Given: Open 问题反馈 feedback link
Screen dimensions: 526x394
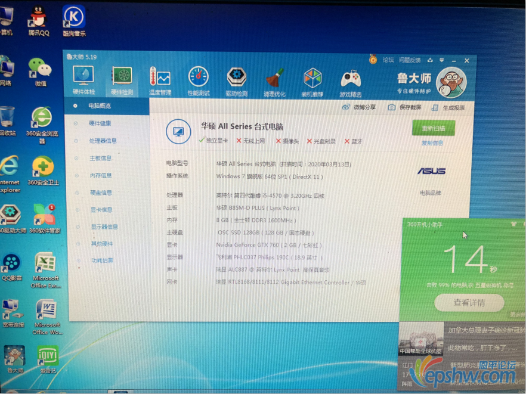Looking at the screenshot, I should (x=410, y=60).
